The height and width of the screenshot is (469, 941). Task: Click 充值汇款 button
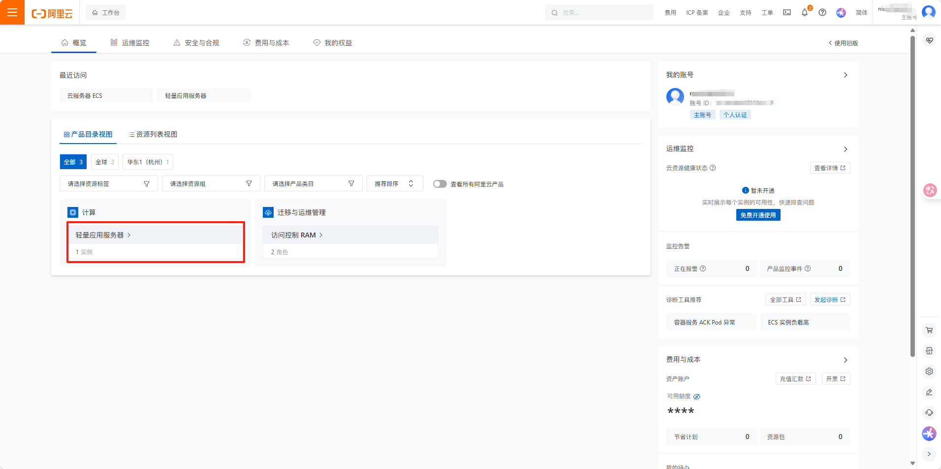coord(796,379)
